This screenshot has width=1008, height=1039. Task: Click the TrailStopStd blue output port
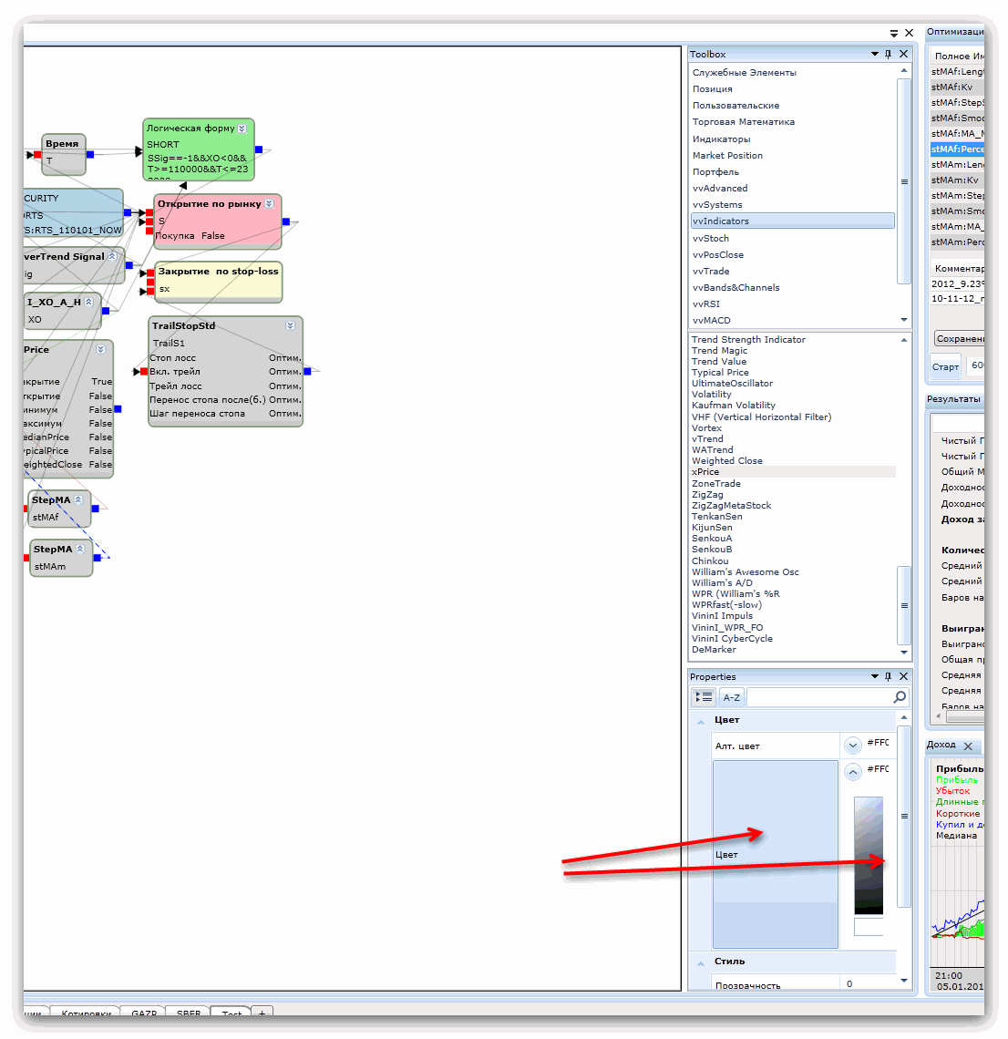[x=307, y=371]
